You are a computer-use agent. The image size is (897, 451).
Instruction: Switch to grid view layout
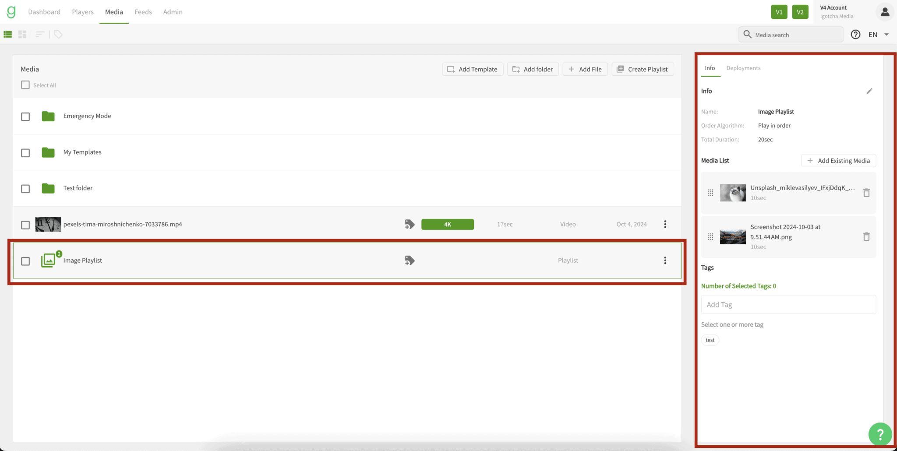coord(22,34)
